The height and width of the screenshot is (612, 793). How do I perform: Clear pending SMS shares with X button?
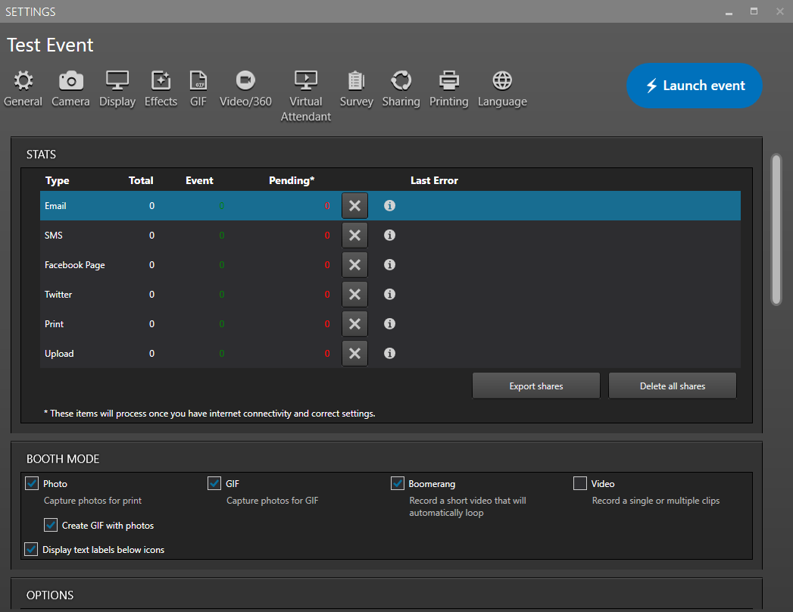point(354,236)
